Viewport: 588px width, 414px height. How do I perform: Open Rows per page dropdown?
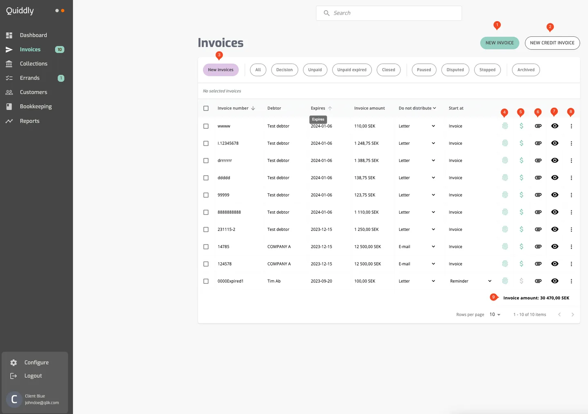tap(495, 314)
